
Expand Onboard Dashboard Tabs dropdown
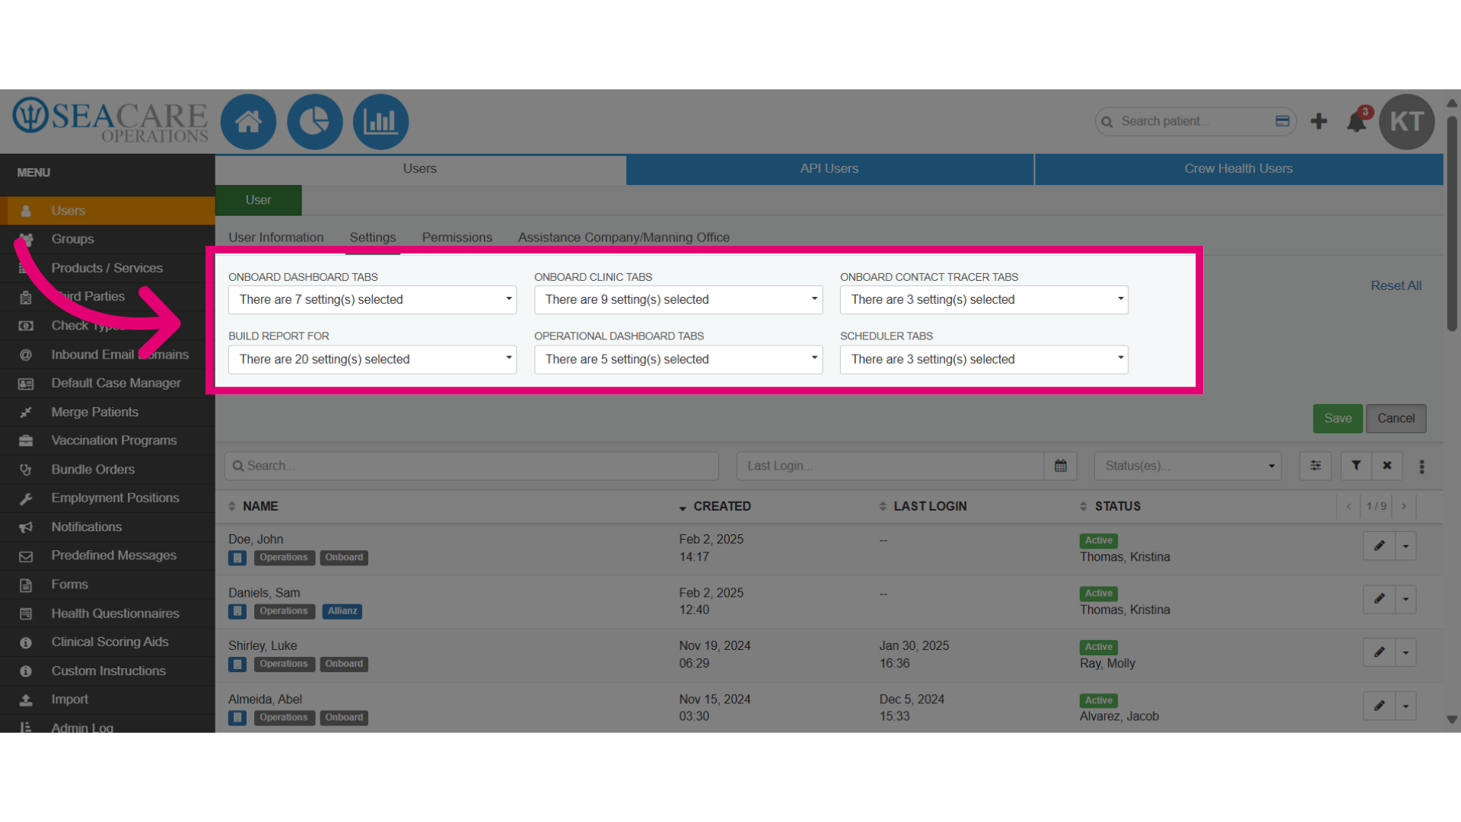[x=372, y=300]
